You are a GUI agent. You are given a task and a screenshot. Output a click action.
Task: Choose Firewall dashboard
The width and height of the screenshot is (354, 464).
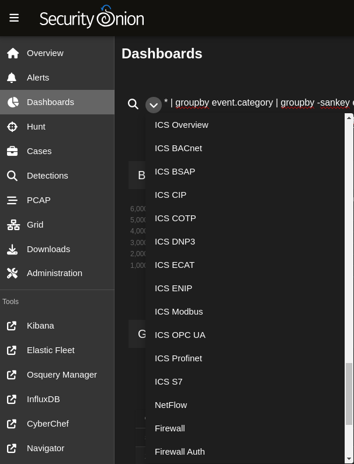(x=245, y=428)
